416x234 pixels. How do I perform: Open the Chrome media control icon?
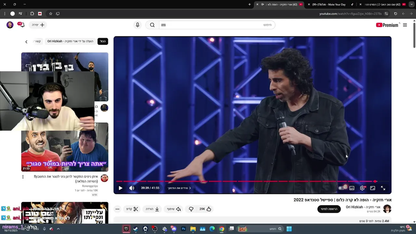(20, 14)
